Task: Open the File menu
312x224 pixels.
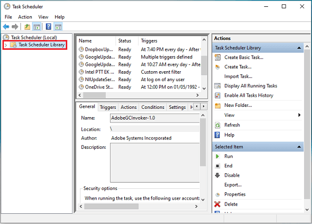Action: (8, 17)
